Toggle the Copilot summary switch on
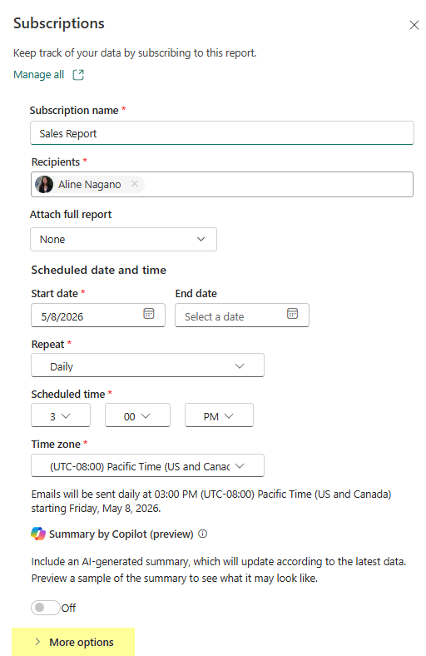Viewport: 426px width, 656px height. 46,608
